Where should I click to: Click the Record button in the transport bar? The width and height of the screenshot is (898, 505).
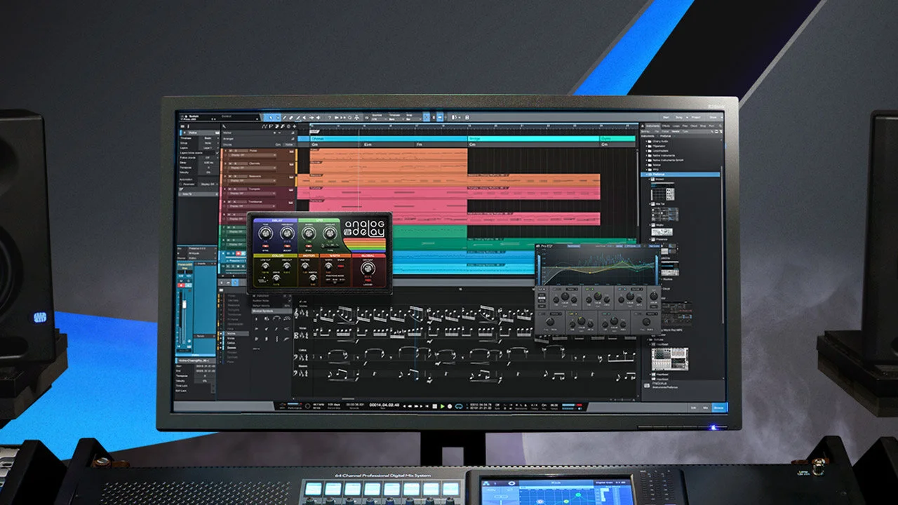point(450,406)
